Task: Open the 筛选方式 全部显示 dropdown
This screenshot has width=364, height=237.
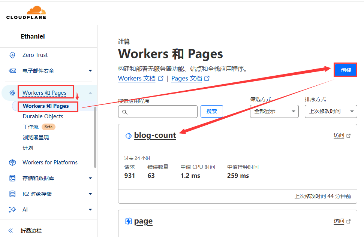Action: pyautogui.click(x=274, y=112)
